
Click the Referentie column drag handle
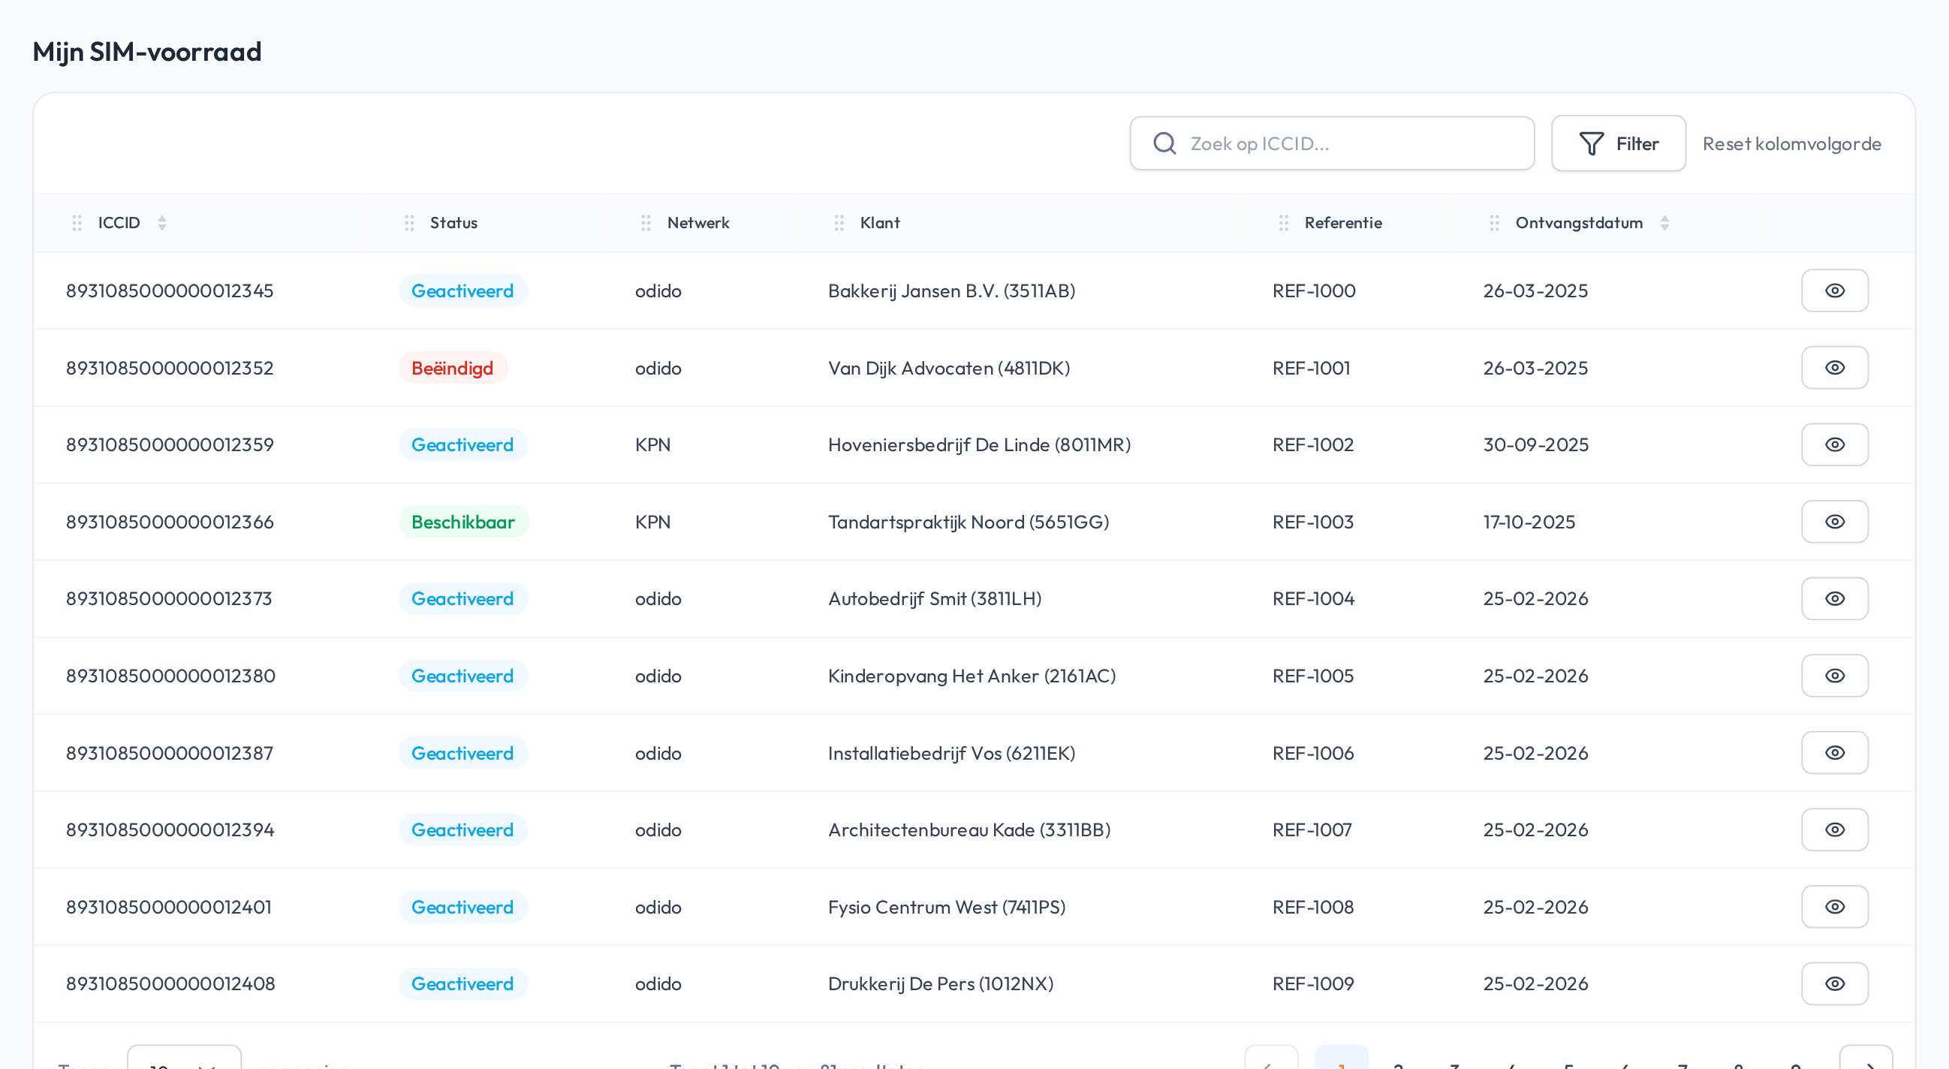1283,222
